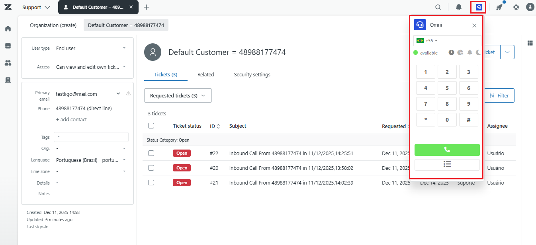Dial digit 5 on keypad

(x=447, y=88)
